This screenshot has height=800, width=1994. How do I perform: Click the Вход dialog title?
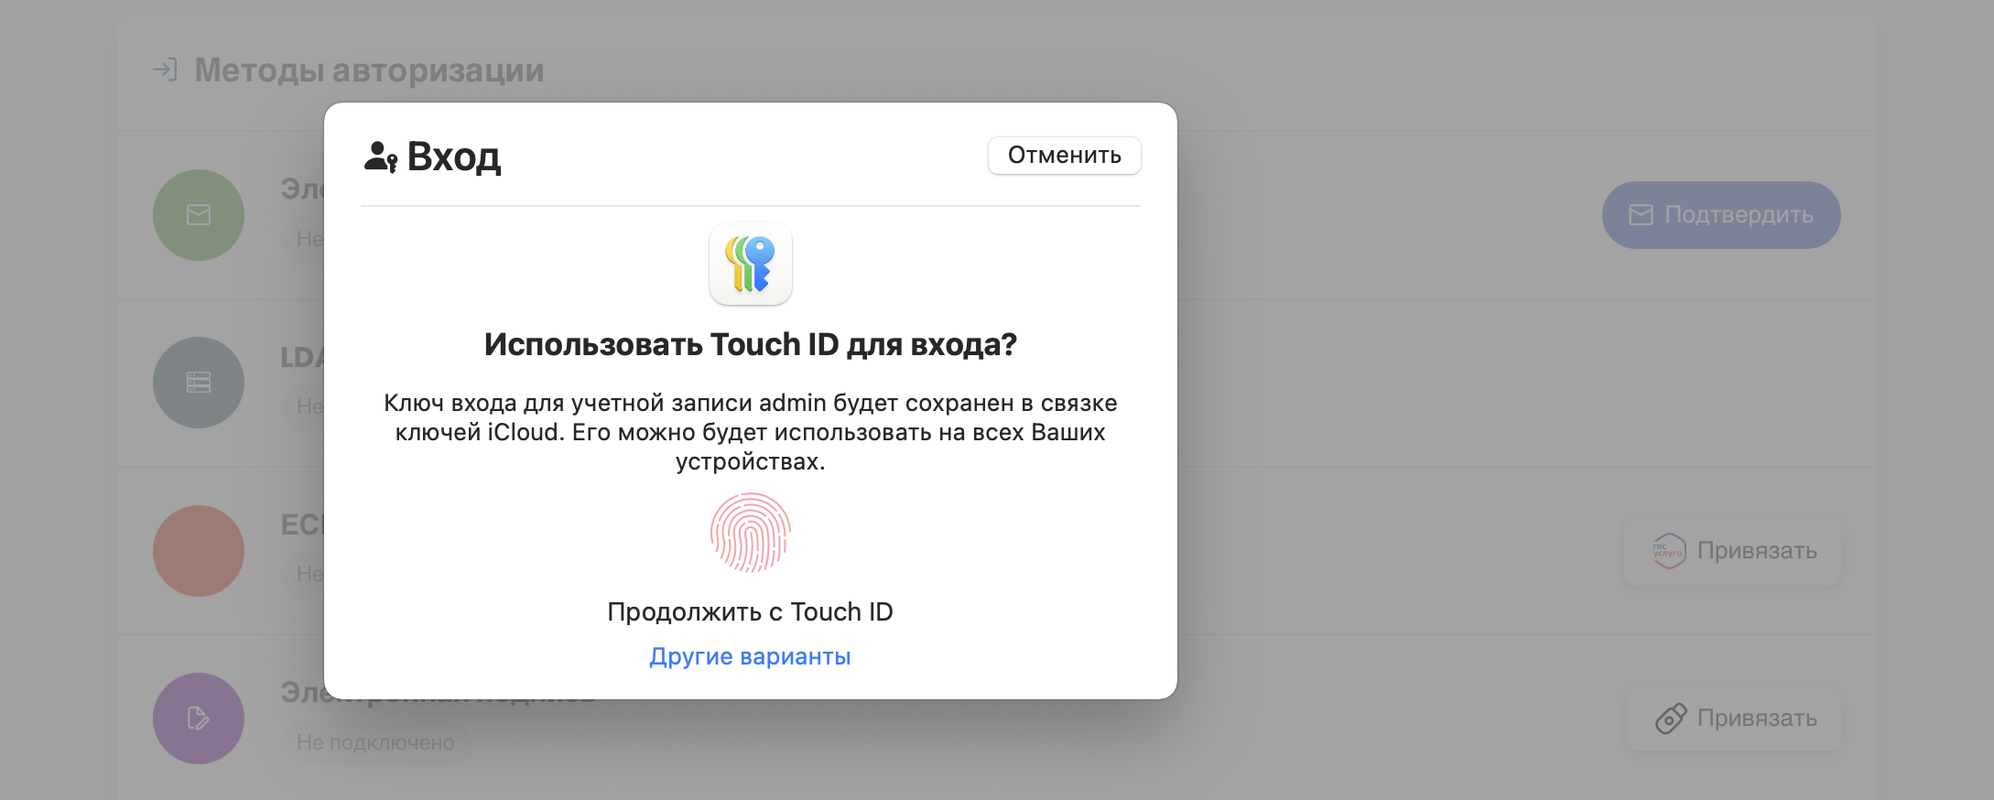(453, 157)
